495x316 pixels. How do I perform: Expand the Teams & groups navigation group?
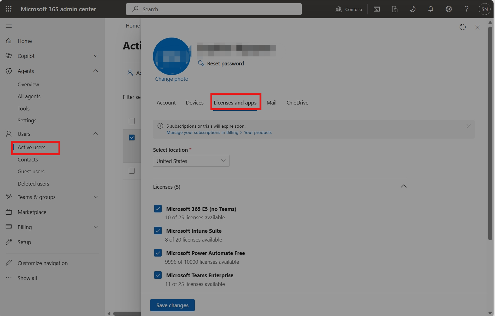point(96,197)
